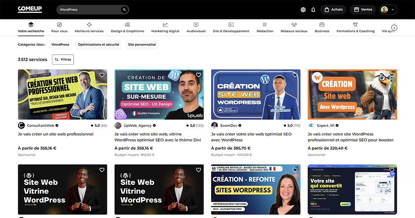The height and width of the screenshot is (218, 415).
Task: Click ConsultantWeb seller avatar
Action: [21, 125]
